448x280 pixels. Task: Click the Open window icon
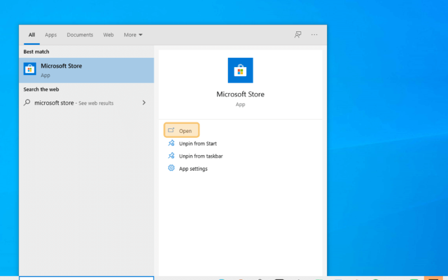click(171, 130)
